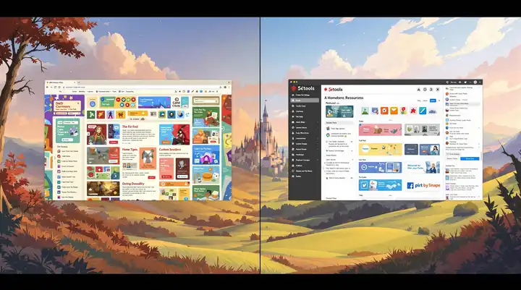Open the orange envelope icon in Featured row
Screen dimensions: 521x290
click(x=394, y=111)
